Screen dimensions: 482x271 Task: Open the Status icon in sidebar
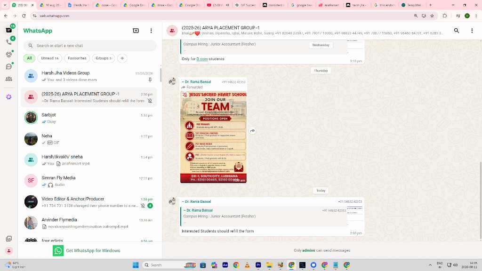tap(8, 55)
